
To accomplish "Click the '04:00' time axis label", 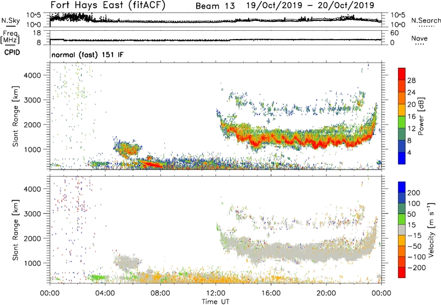I will pyautogui.click(x=105, y=293).
